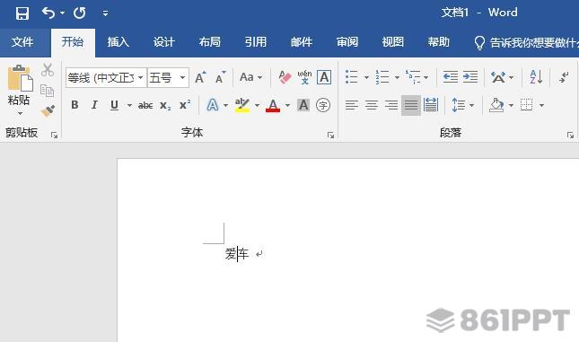This screenshot has width=579, height=342.
Task: Toggle Justify paragraph alignment
Action: point(411,105)
